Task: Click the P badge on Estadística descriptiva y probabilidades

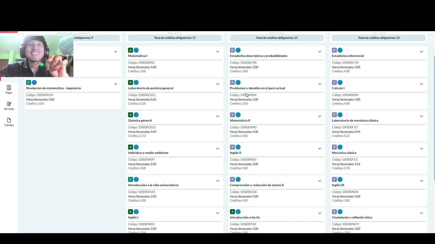Action: pos(232,50)
